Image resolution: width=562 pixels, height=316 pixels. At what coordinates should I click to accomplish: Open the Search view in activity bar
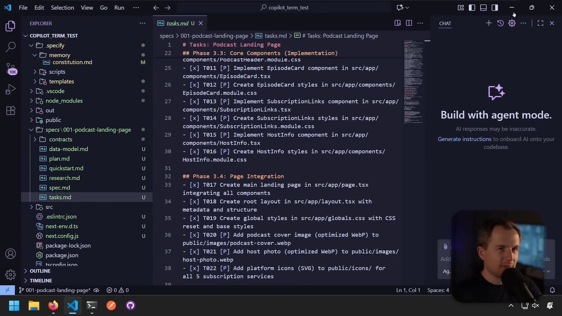pos(11,47)
